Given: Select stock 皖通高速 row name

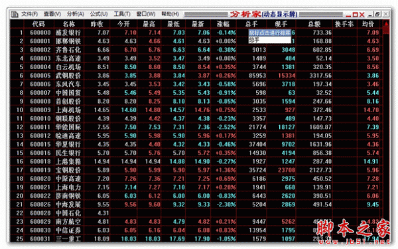Looking at the screenshot, I should pos(68,135).
